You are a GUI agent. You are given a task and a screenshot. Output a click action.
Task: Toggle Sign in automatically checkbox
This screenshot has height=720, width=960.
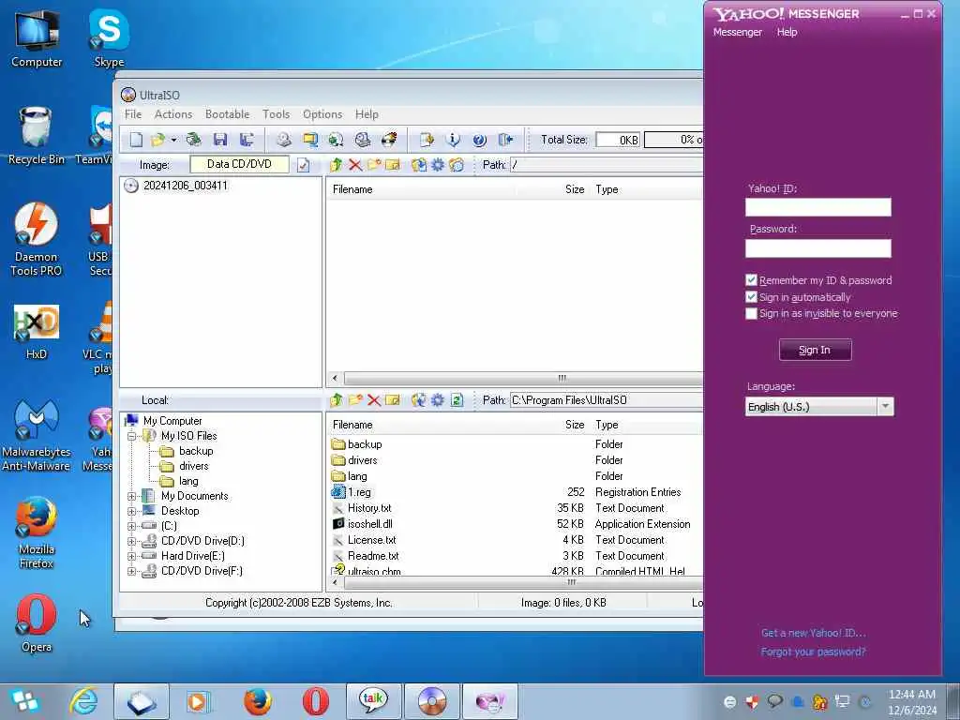pyautogui.click(x=751, y=297)
